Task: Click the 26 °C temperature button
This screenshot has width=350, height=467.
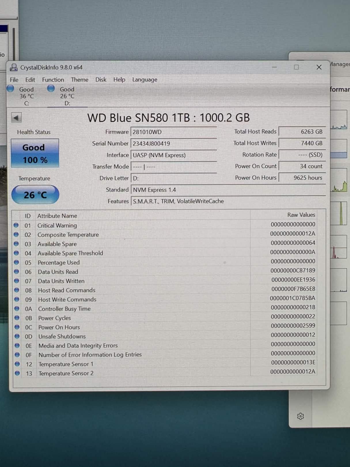Action: (35, 195)
